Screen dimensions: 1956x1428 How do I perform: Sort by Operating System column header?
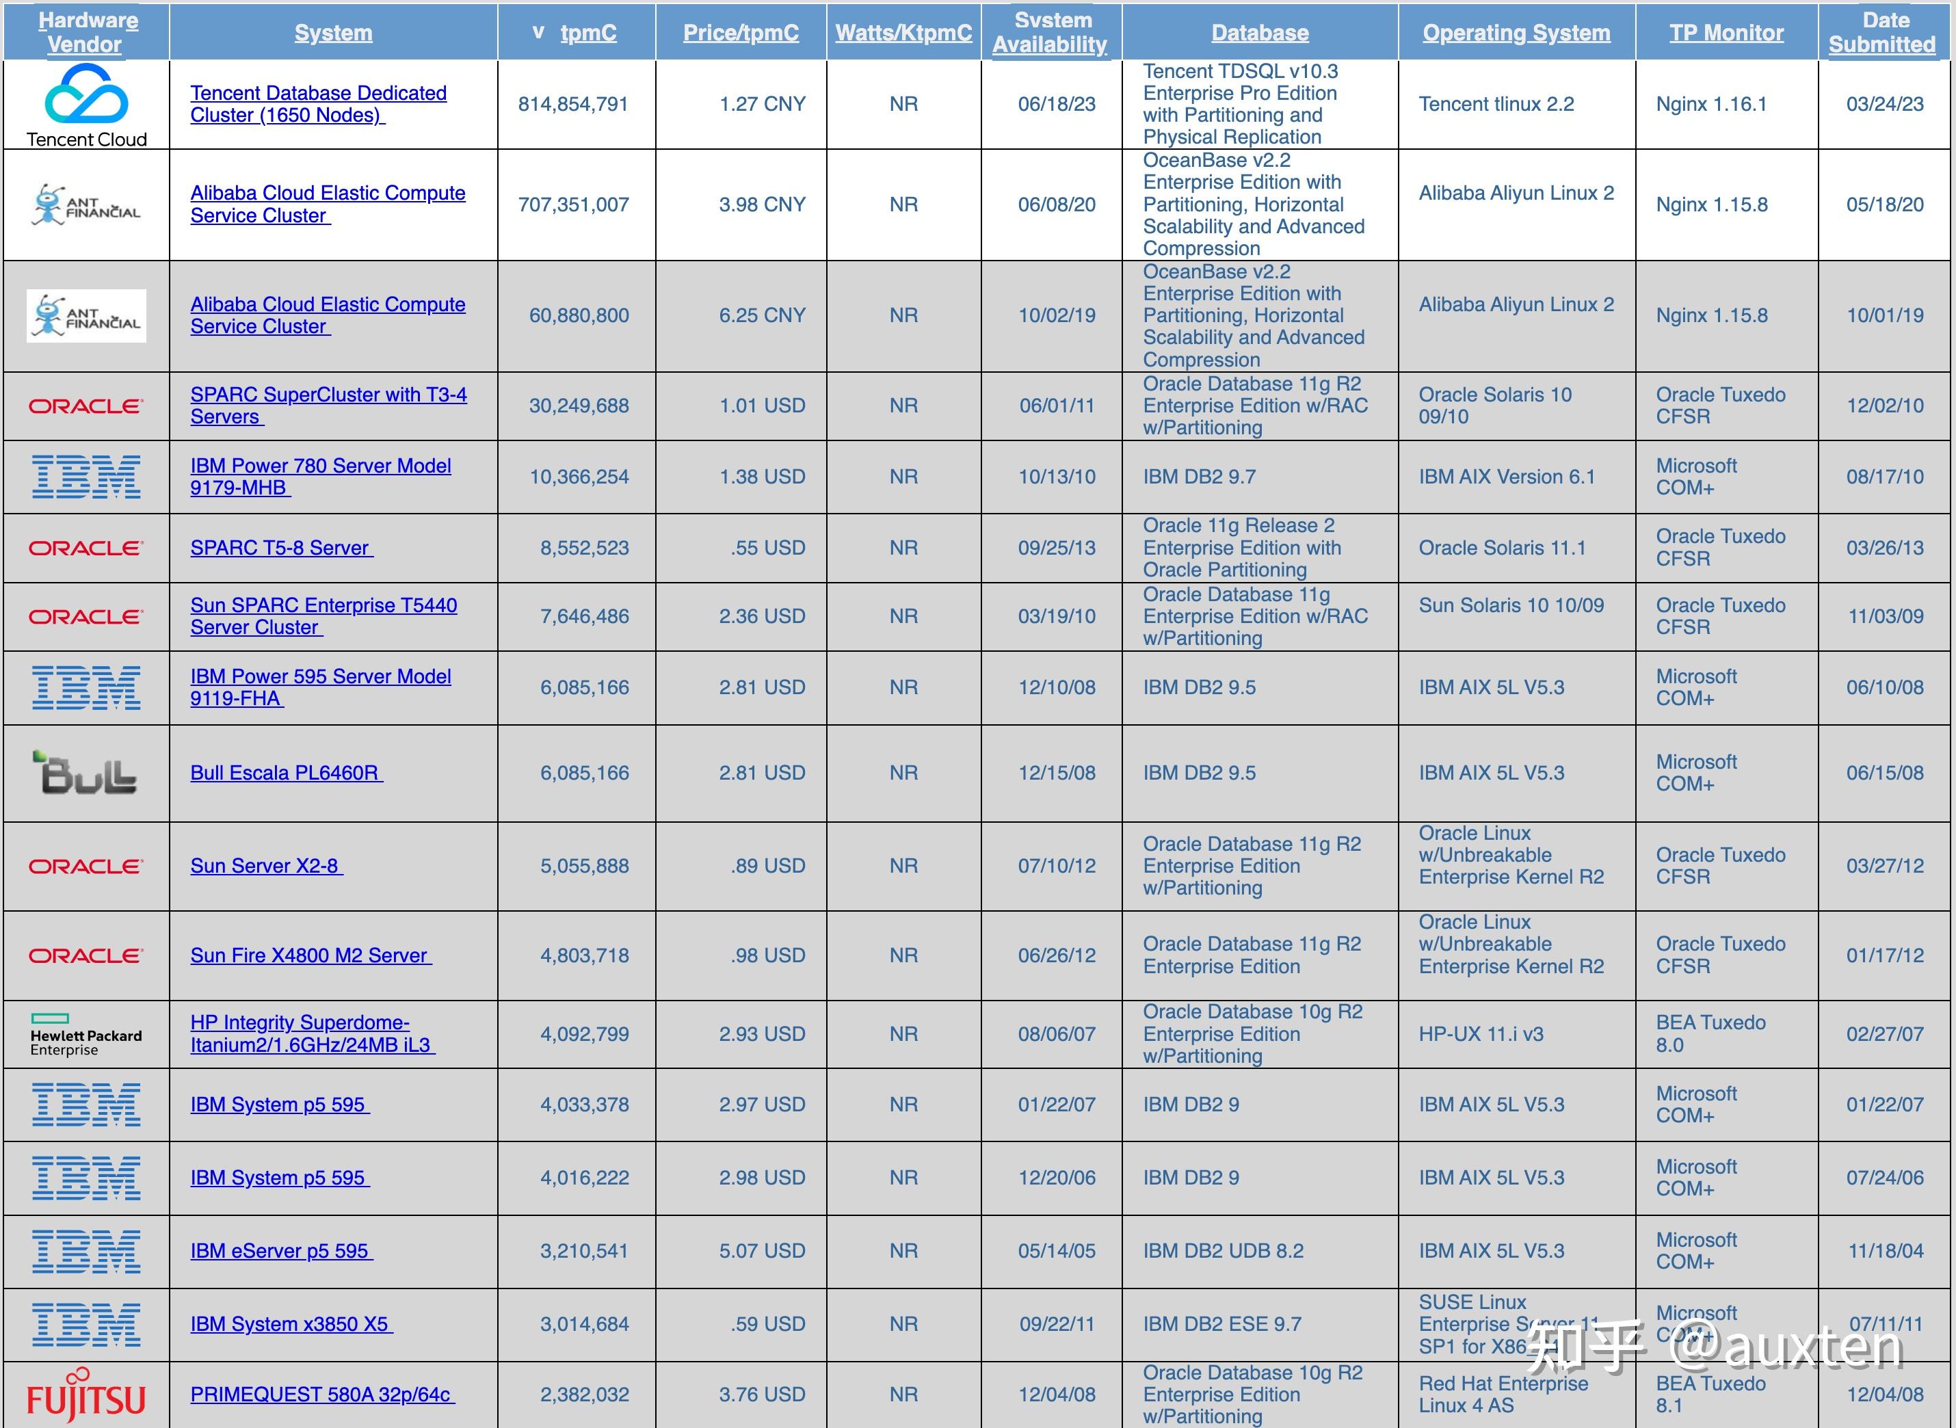pos(1516,33)
